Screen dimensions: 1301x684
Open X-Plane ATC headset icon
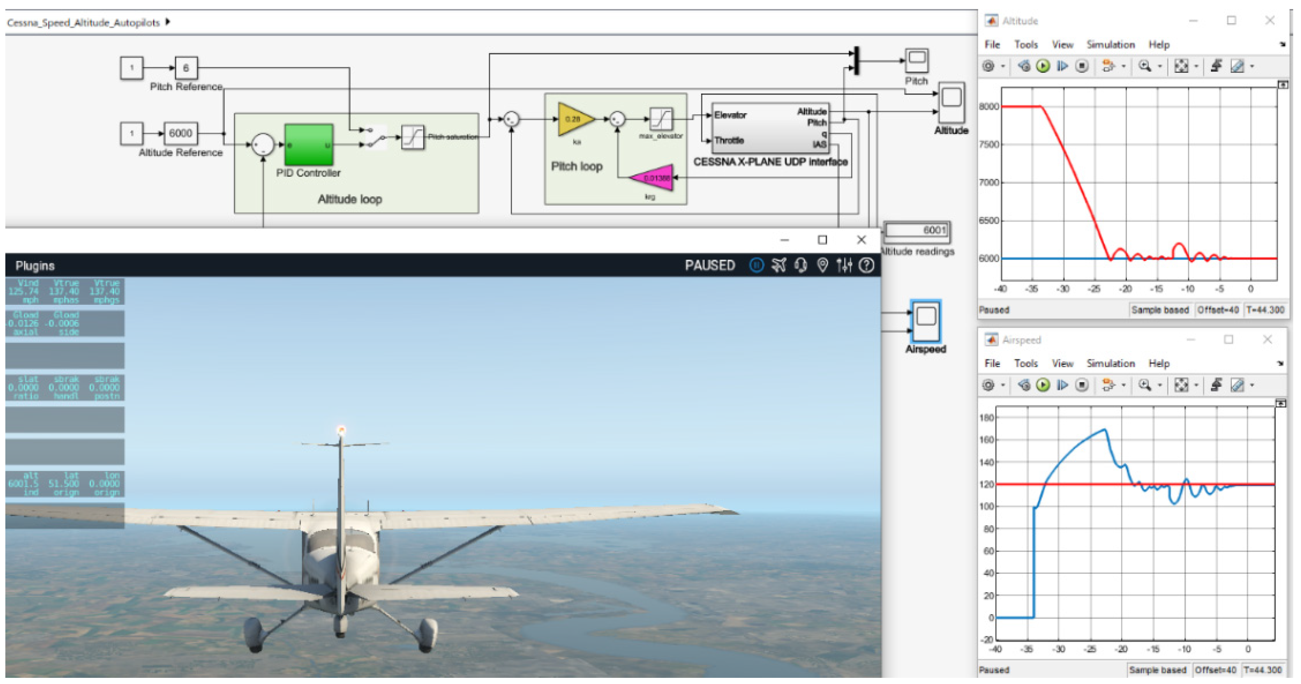(801, 265)
